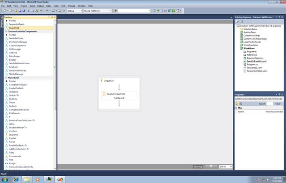Select the Compensate activity in toolbox
This screenshot has height=183, width=286.
point(15,156)
